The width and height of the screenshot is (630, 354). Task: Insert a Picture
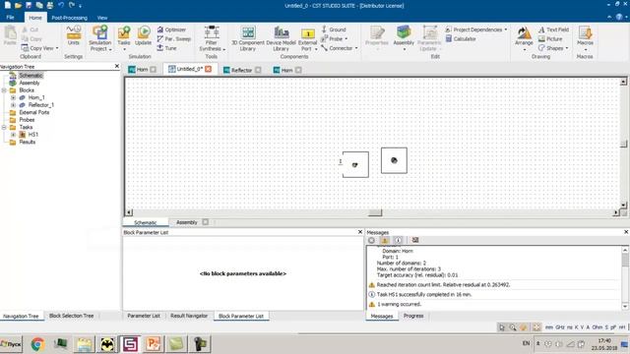[550, 39]
